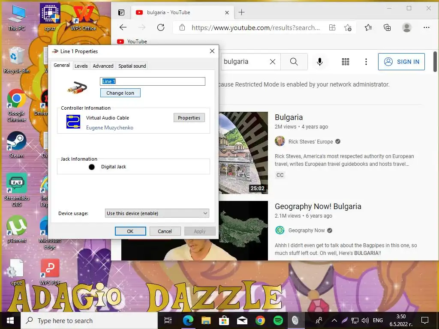
Task: Click the Edge address bar URL
Action: coord(256,27)
